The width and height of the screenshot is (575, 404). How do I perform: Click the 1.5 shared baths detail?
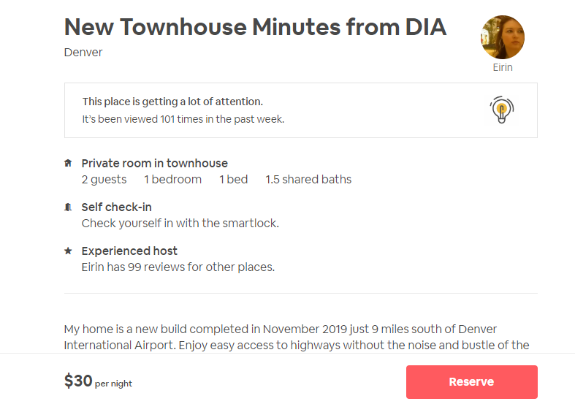(308, 180)
